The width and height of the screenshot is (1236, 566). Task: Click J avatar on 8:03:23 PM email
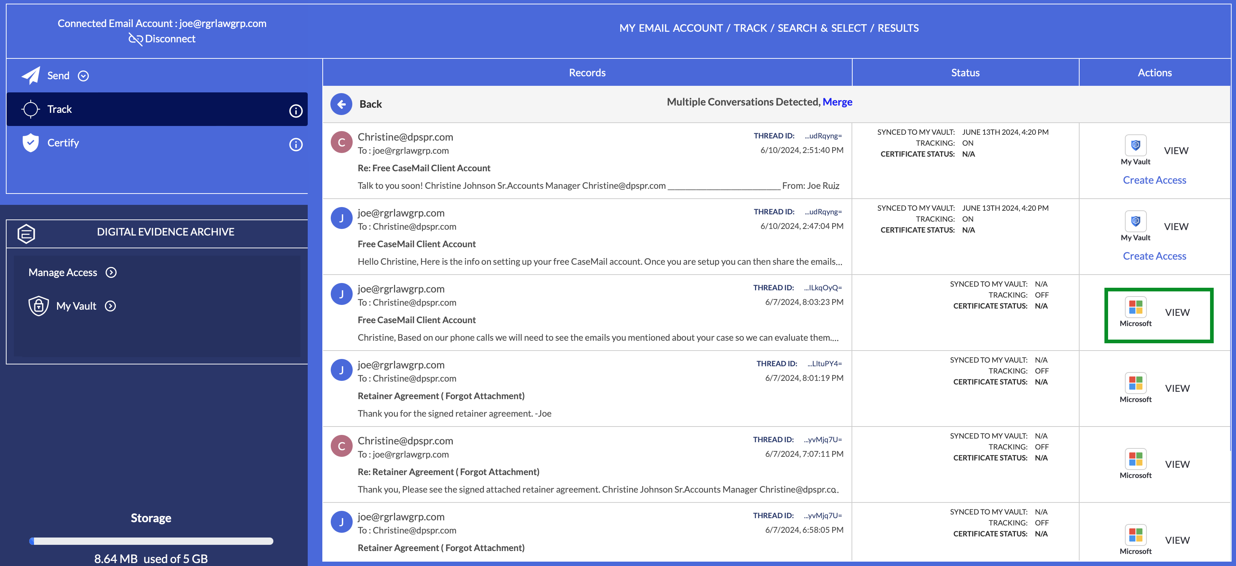click(x=342, y=294)
